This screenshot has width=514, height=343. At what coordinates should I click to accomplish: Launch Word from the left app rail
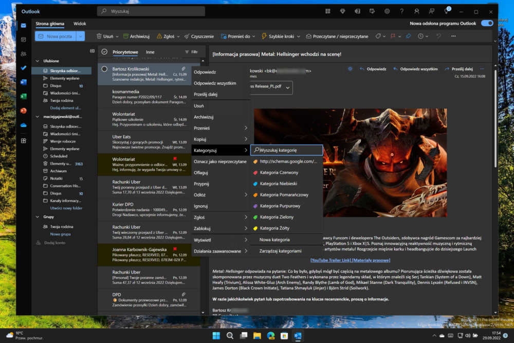(x=23, y=82)
